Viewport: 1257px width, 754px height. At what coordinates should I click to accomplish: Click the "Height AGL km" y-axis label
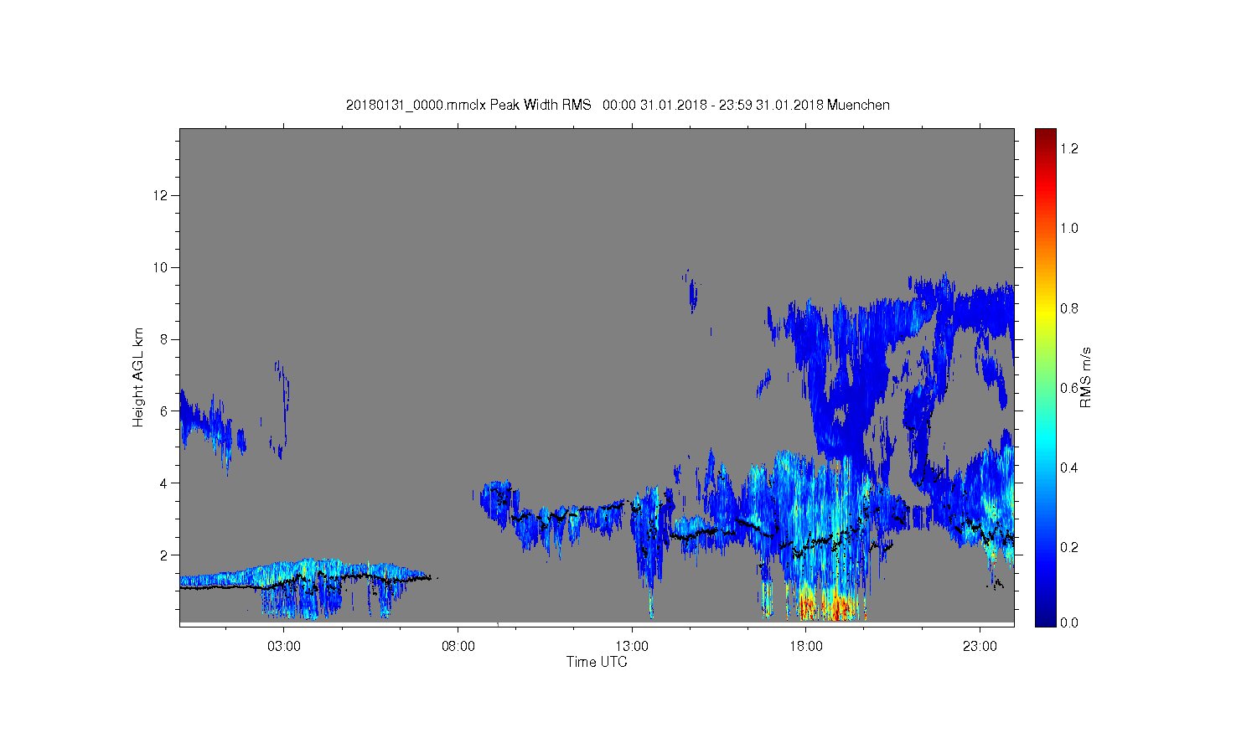pyautogui.click(x=138, y=377)
